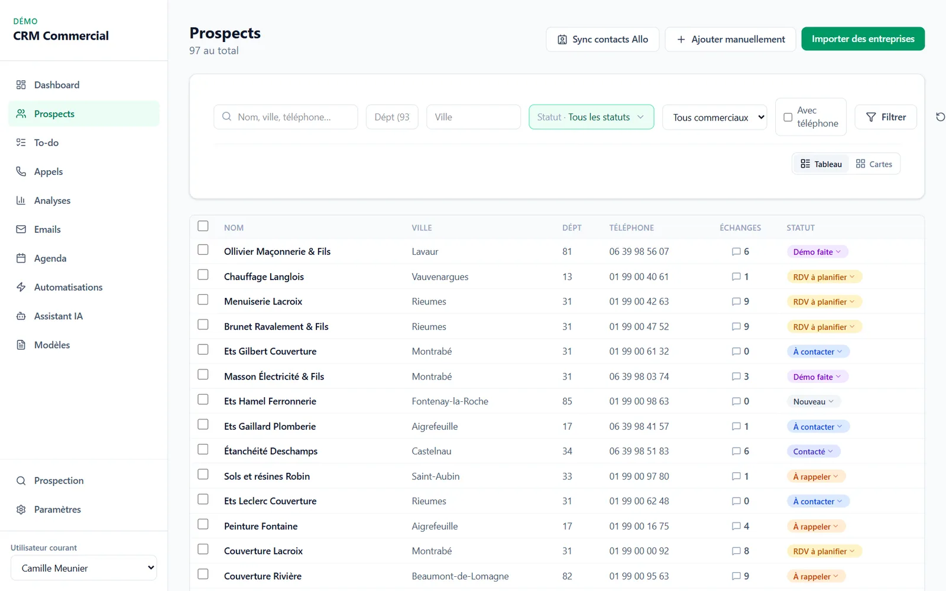Focus the Nom, ville, téléphone search field
The image size is (946, 591).
click(x=286, y=117)
